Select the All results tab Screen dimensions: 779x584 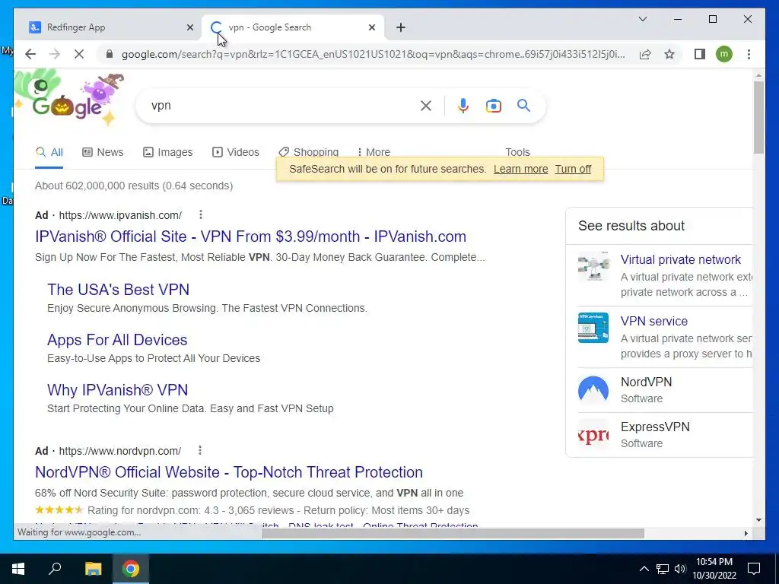click(49, 152)
